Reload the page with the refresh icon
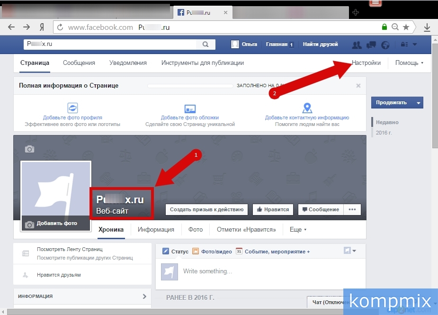Screen dimensions: 438x315 tap(60, 27)
